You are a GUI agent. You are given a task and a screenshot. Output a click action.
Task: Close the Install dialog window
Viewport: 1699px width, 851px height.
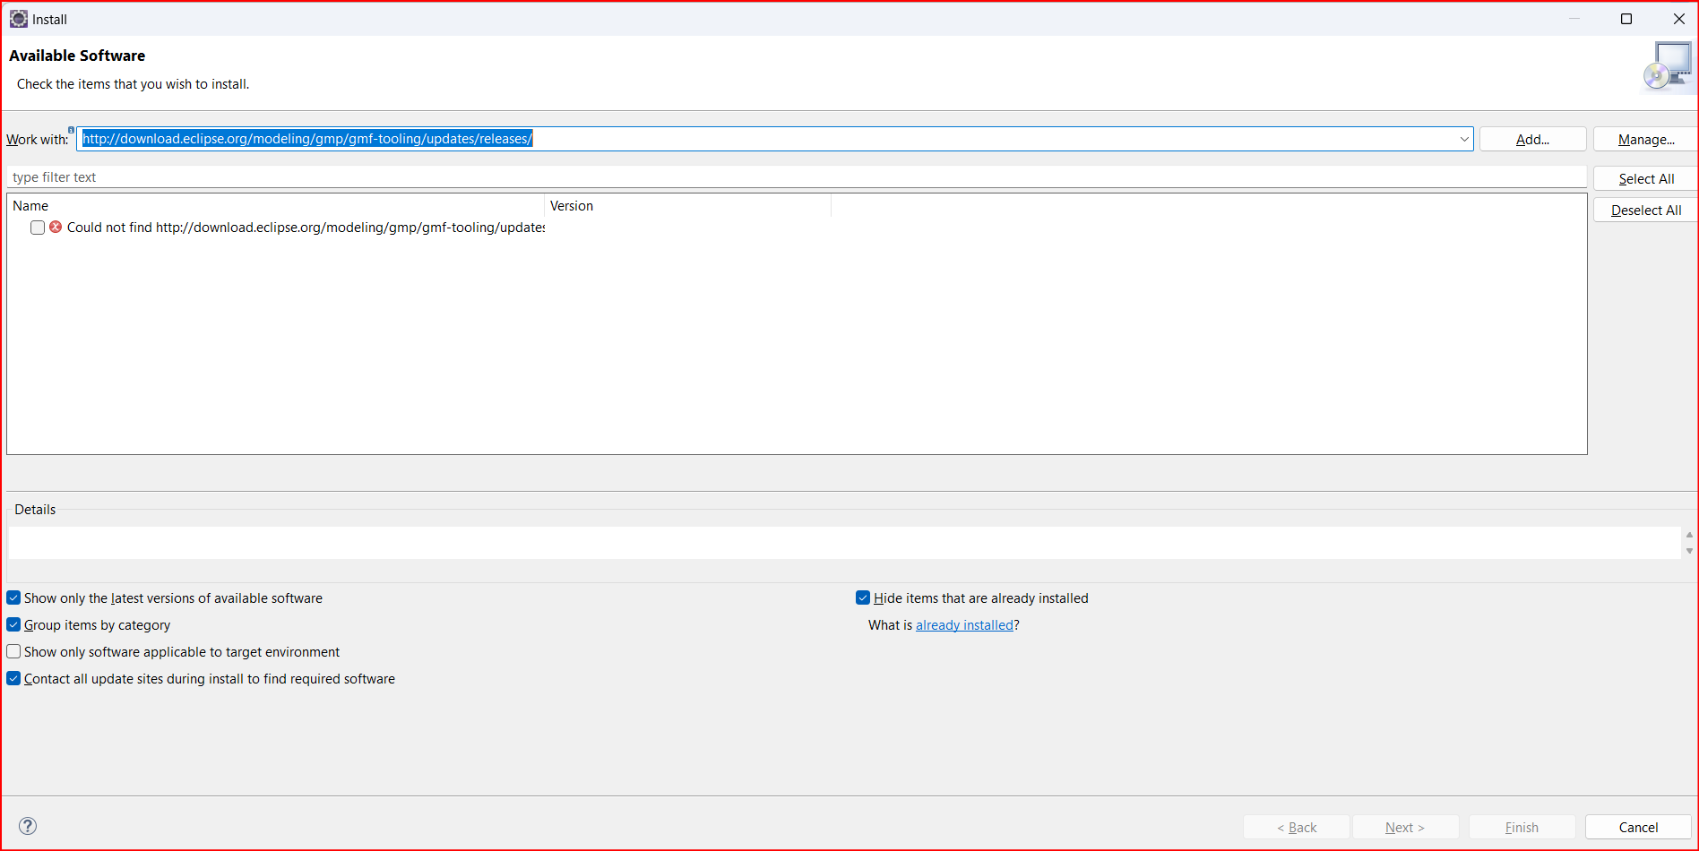[1678, 19]
